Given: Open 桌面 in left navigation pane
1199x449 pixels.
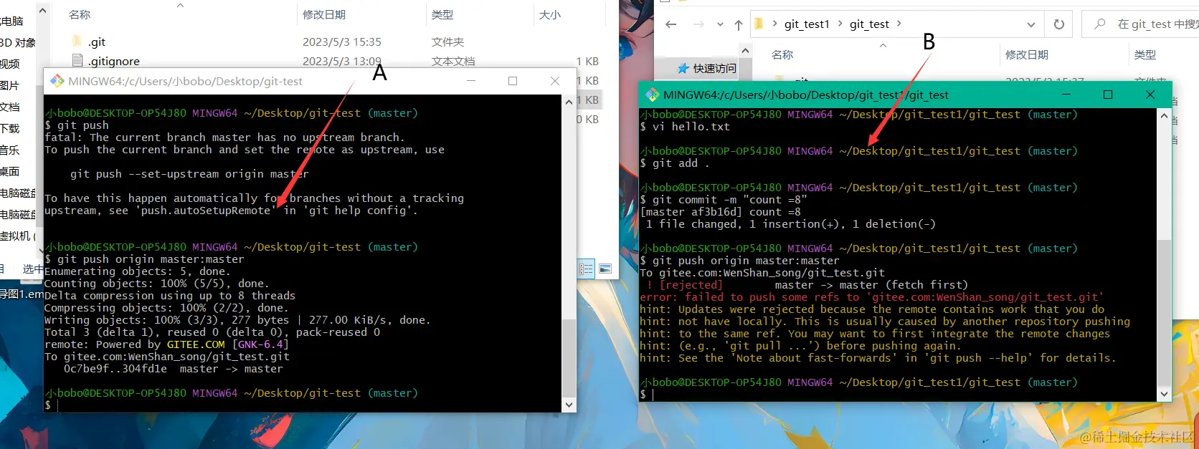Looking at the screenshot, I should pos(10,171).
